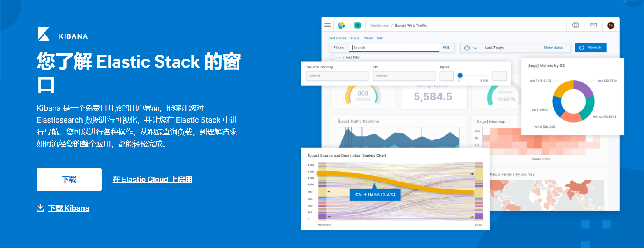Screen dimensions: 644x248
Task: Open the dashboard space icon labeled D
Action: (x=357, y=25)
